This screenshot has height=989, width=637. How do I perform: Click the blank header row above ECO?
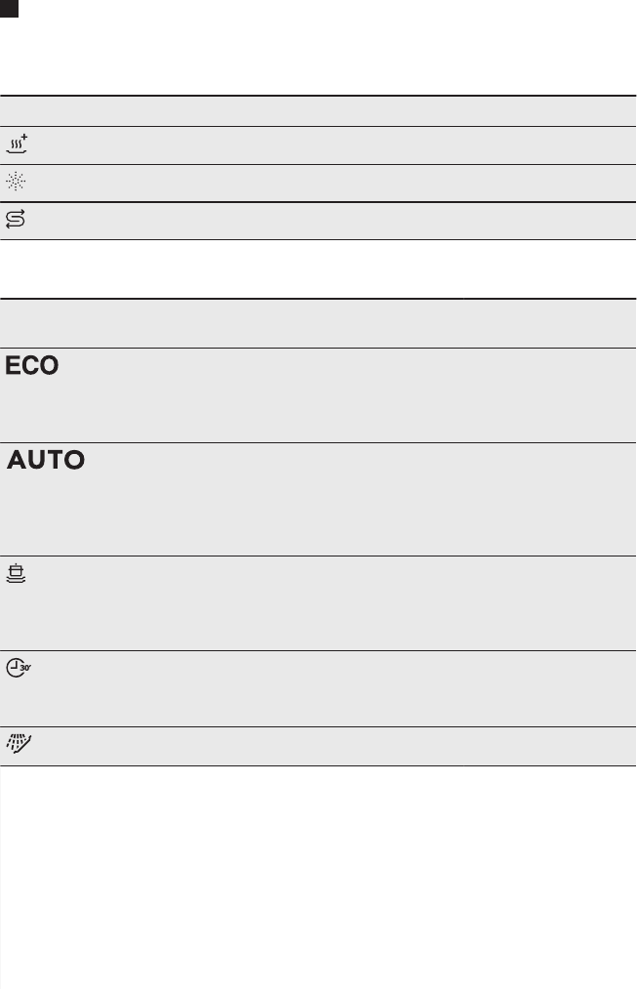pyautogui.click(x=318, y=323)
